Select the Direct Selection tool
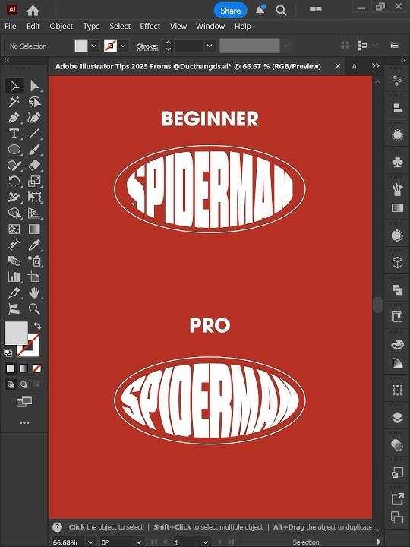The image size is (410, 547). pyautogui.click(x=34, y=86)
